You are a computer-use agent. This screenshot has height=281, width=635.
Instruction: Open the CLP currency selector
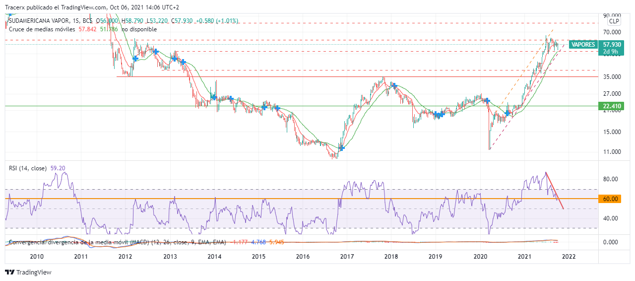tap(614, 21)
